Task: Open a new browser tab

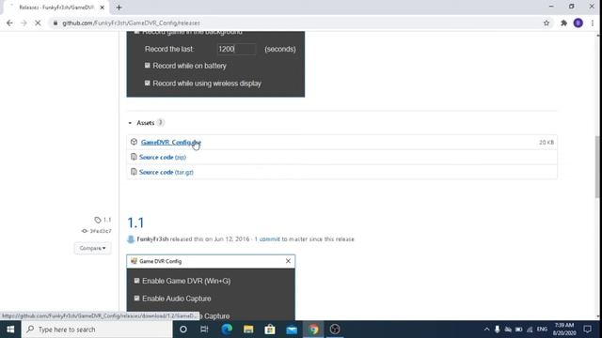Action: pyautogui.click(x=119, y=8)
